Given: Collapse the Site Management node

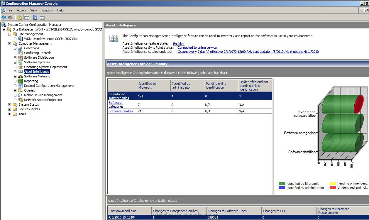Looking at the screenshot, I should (x=9, y=34).
